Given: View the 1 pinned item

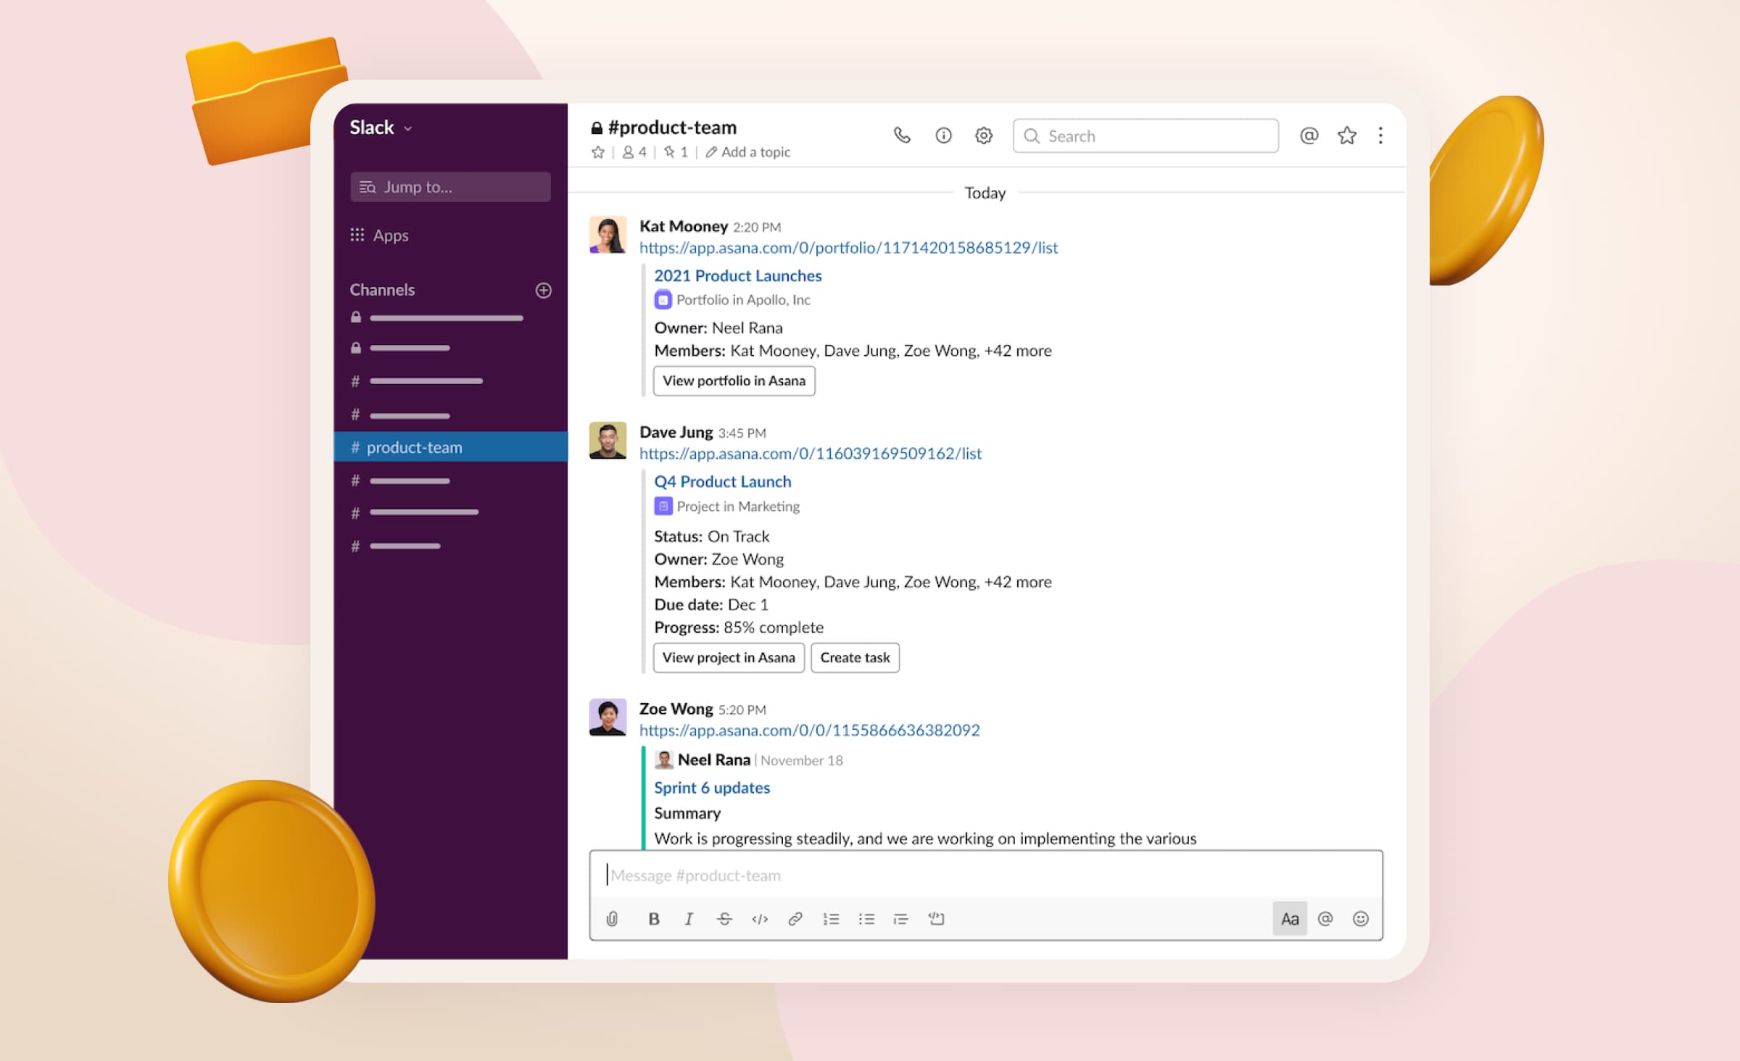Looking at the screenshot, I should pos(676,152).
